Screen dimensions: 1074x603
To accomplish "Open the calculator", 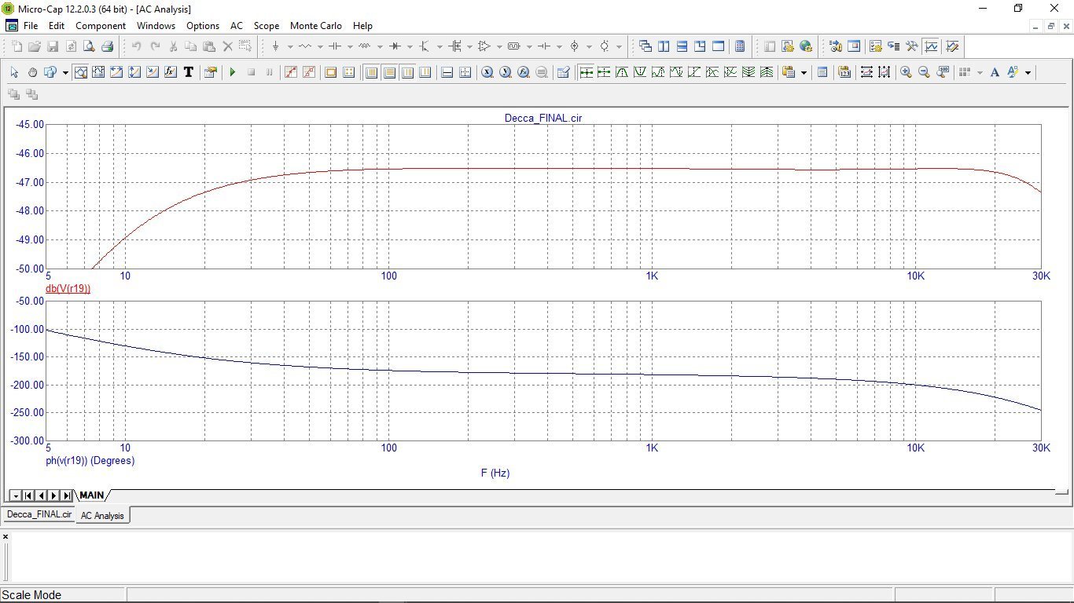I will click(x=740, y=46).
